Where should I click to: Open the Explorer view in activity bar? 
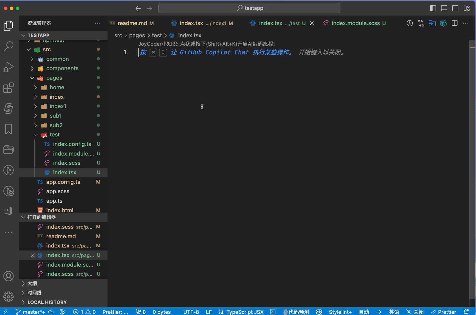[x=8, y=26]
